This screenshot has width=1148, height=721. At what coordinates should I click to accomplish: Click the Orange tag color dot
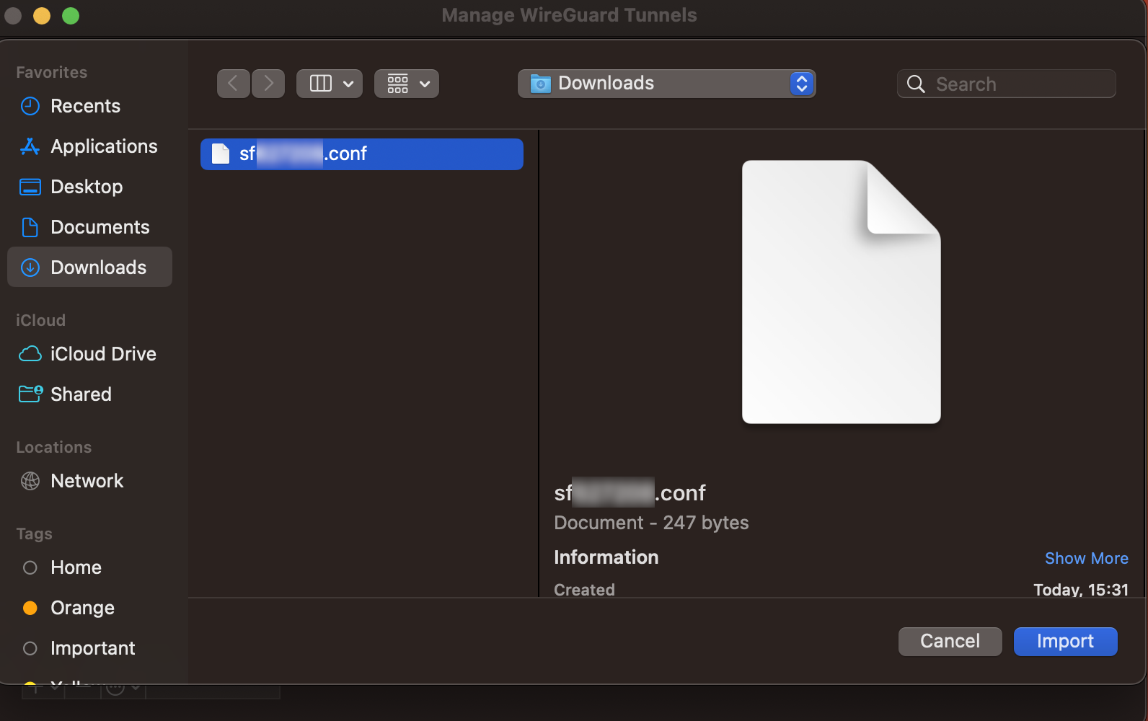click(30, 608)
